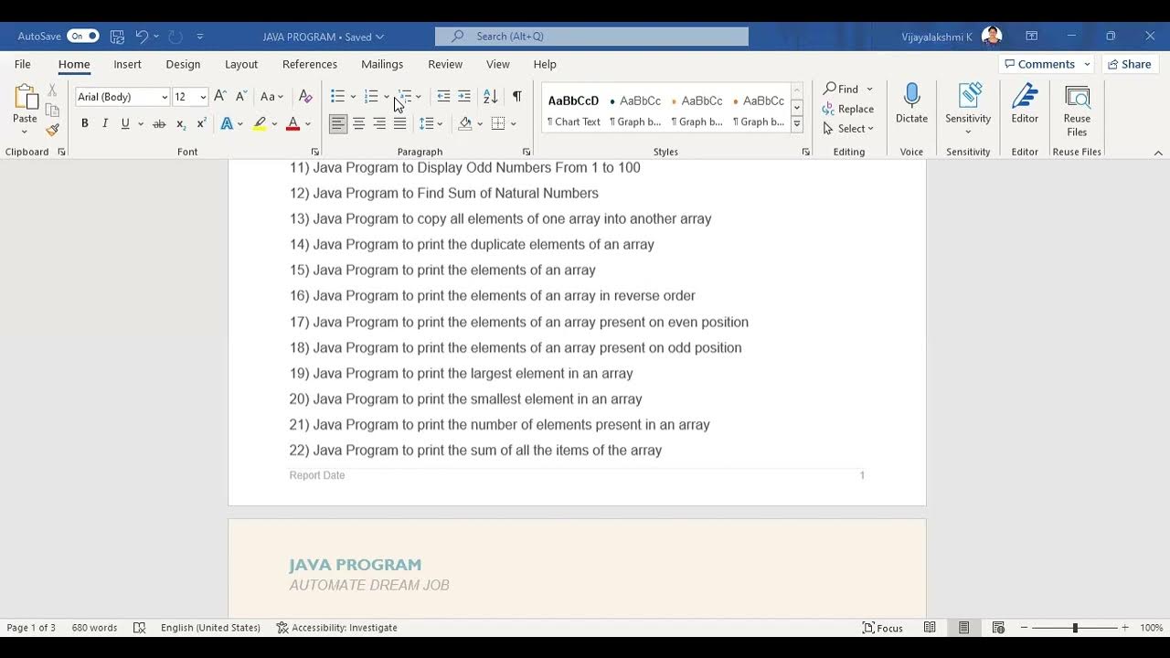1170x658 pixels.
Task: Toggle Align Left on paragraph
Action: (x=338, y=123)
